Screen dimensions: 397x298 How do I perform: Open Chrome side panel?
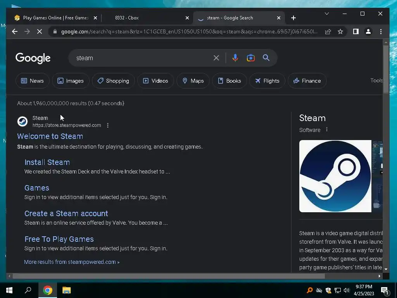356,31
